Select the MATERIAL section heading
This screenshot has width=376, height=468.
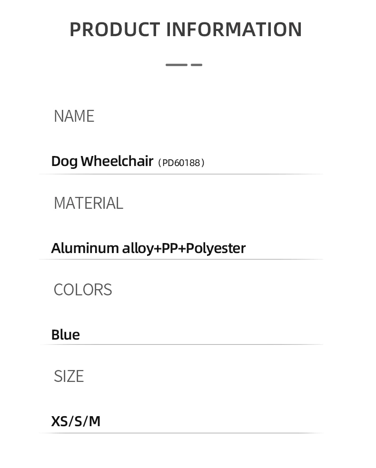(x=88, y=203)
